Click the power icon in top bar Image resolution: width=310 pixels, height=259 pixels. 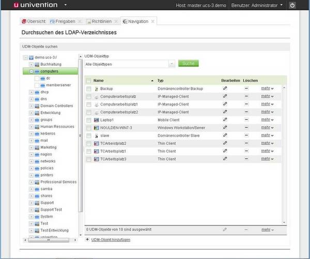pyautogui.click(x=292, y=6)
